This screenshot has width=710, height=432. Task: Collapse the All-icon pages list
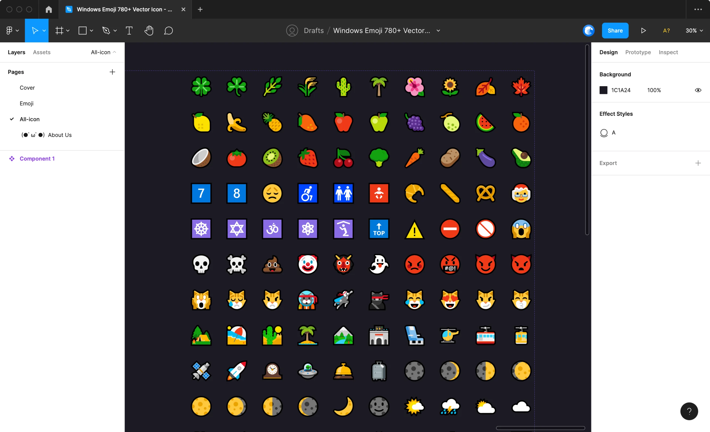pyautogui.click(x=103, y=52)
